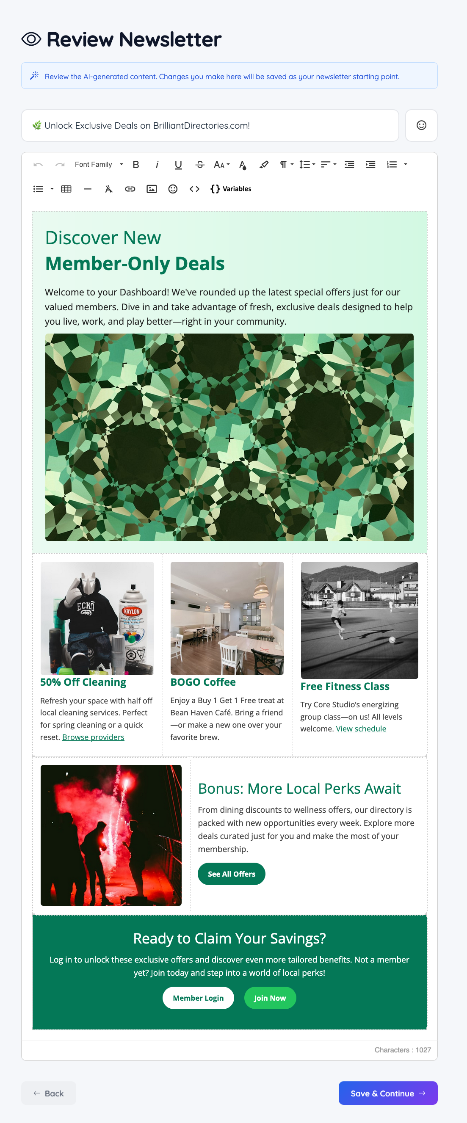Open the Font Family dropdown
Image resolution: width=467 pixels, height=1123 pixels.
coord(99,164)
